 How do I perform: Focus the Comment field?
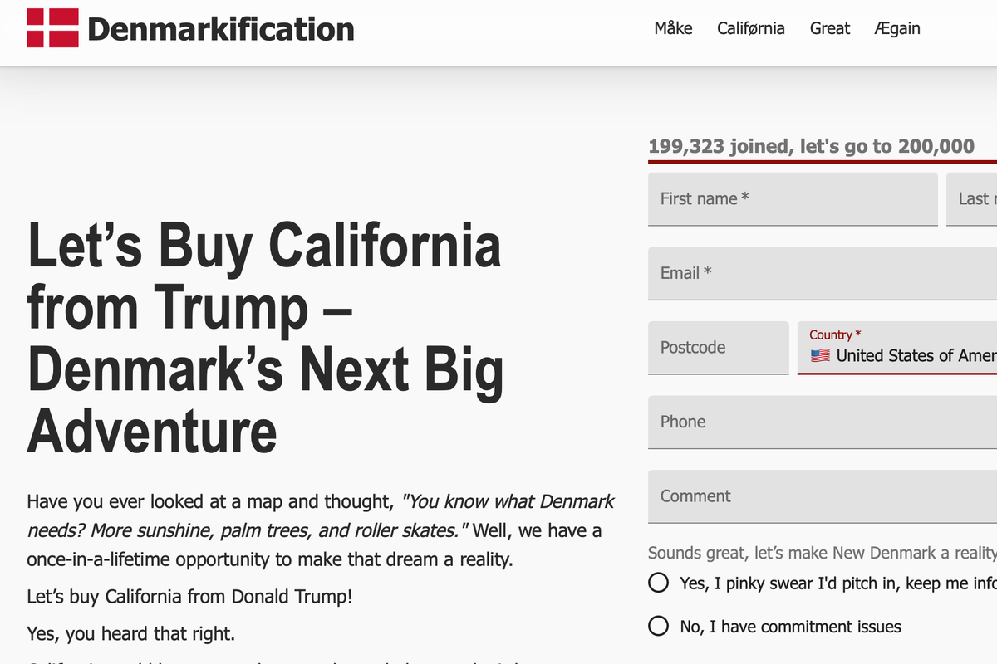823,496
